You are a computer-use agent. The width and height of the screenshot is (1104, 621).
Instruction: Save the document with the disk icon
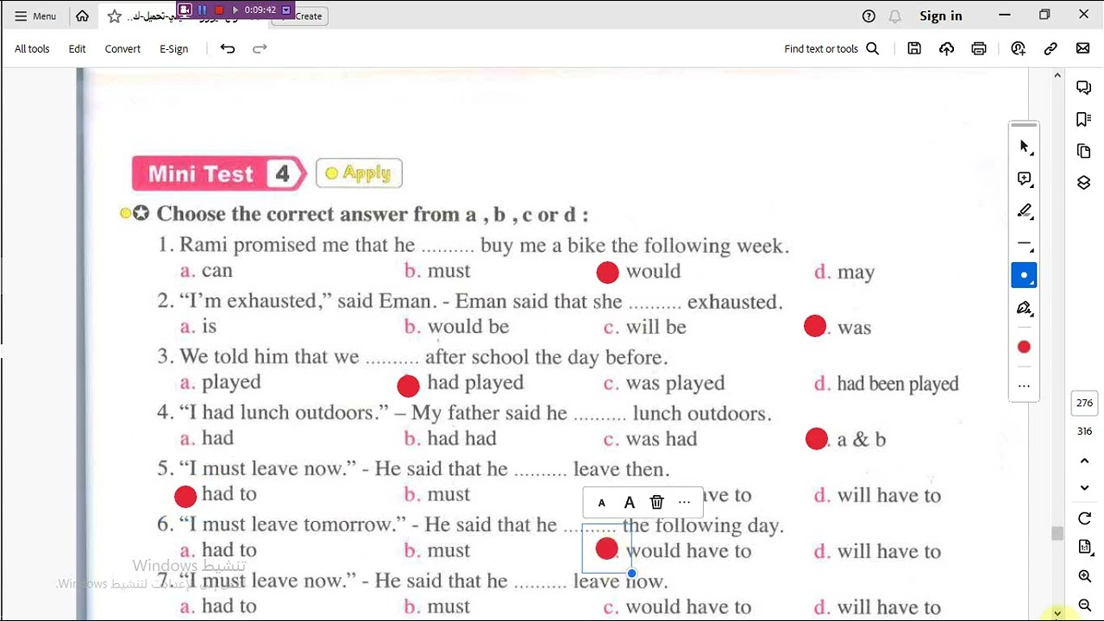(x=914, y=49)
